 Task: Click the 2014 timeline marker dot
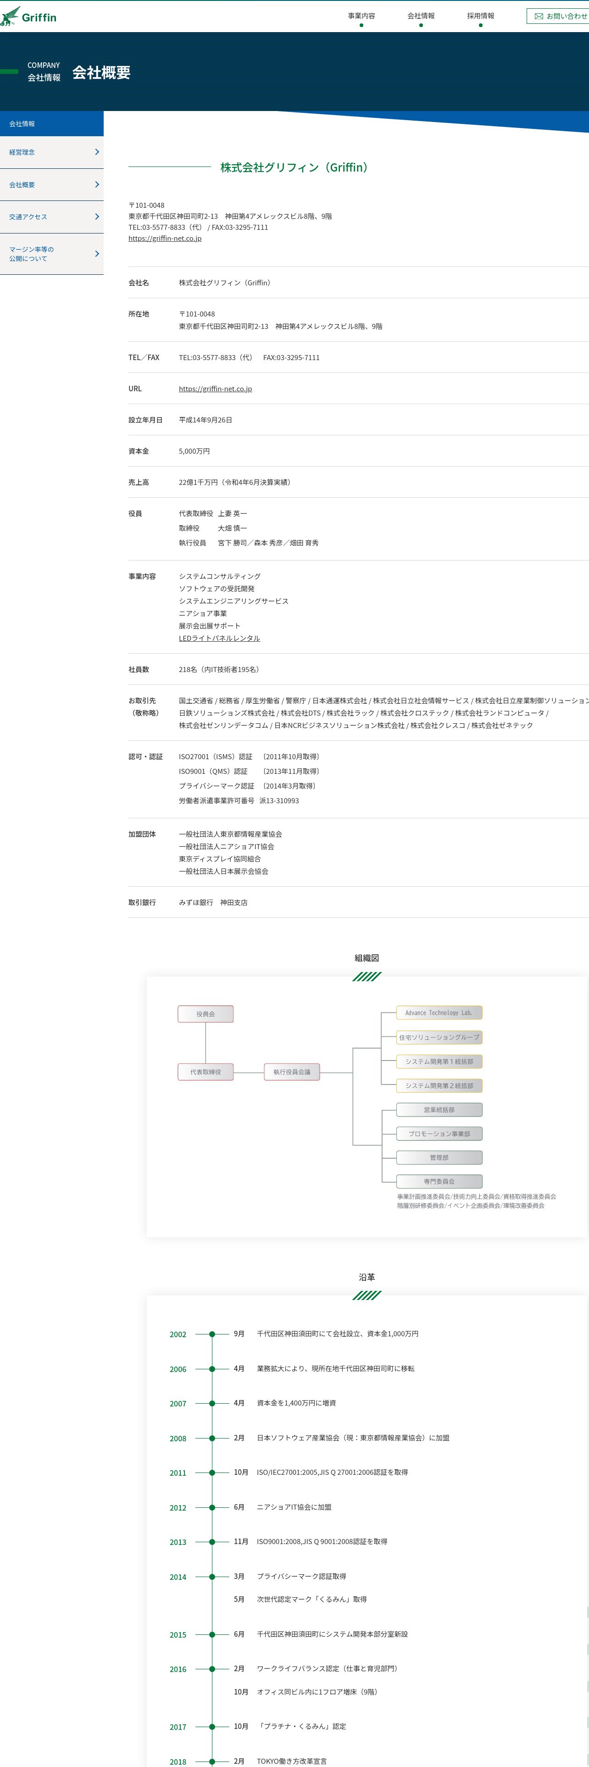tap(212, 1577)
